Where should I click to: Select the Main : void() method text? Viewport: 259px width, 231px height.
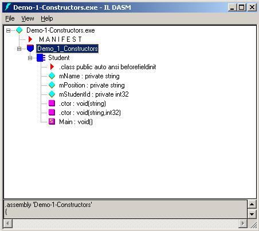(76, 122)
